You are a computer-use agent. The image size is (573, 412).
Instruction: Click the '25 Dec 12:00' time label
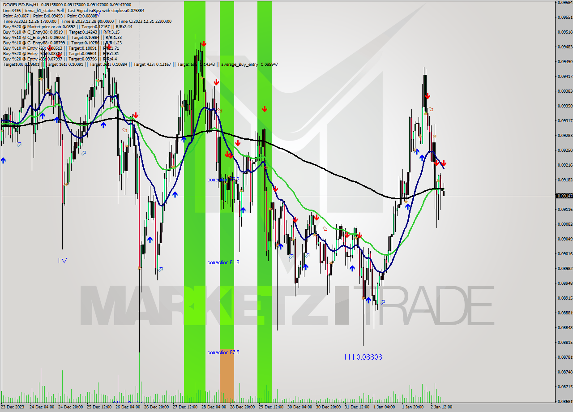tap(99, 407)
